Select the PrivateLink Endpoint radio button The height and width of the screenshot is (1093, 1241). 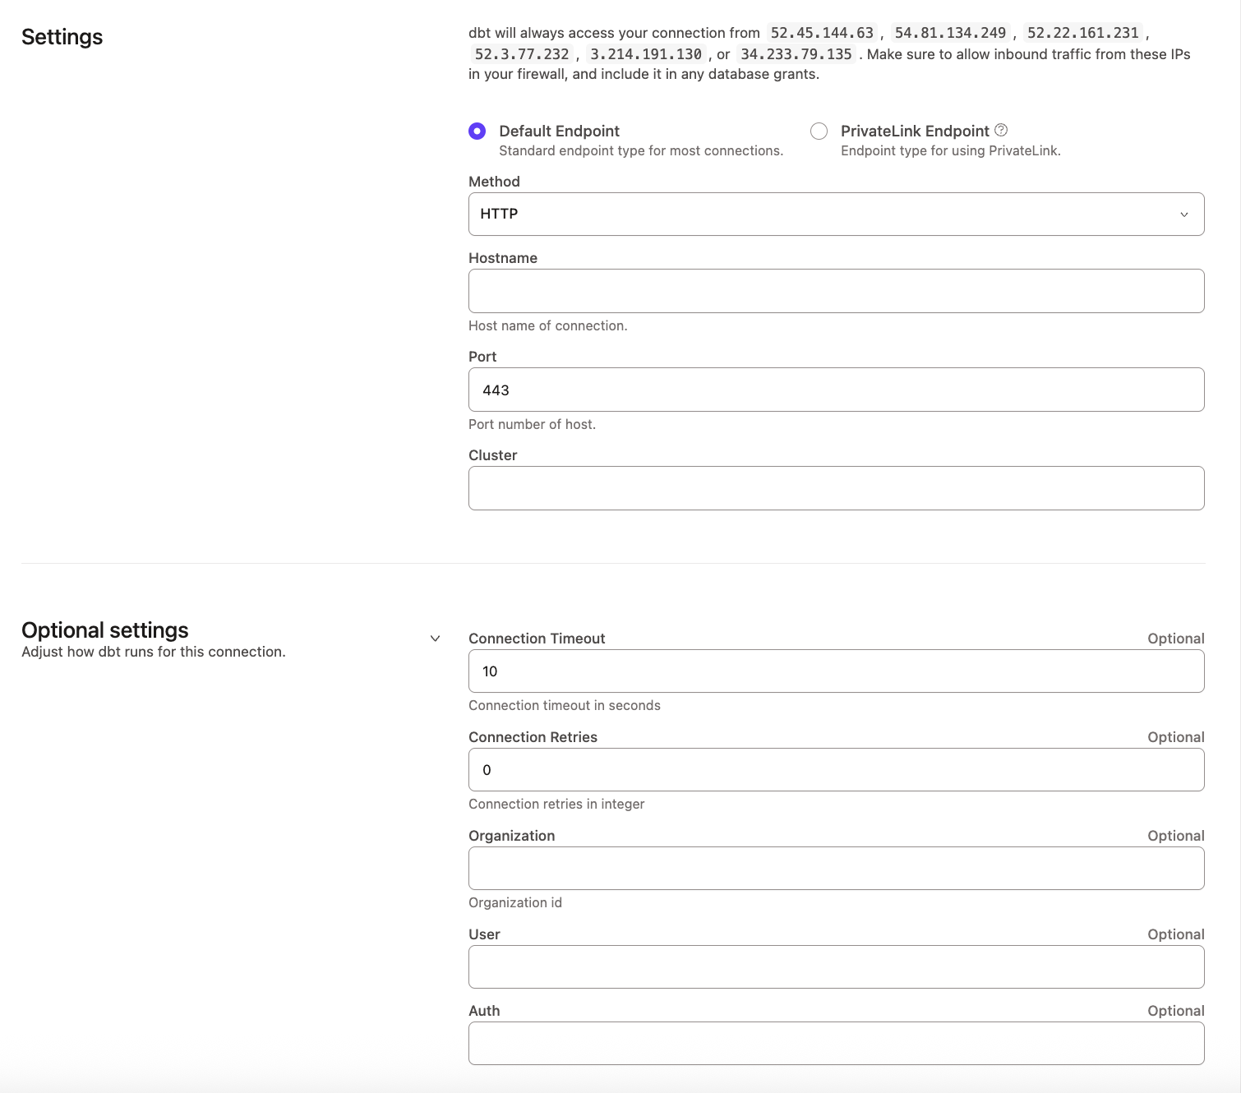pos(819,130)
